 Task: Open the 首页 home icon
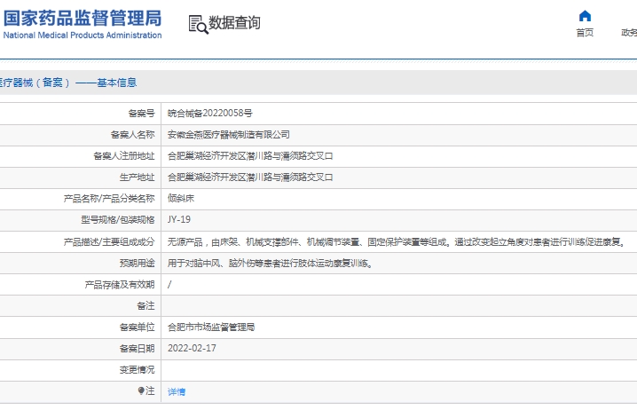(585, 16)
